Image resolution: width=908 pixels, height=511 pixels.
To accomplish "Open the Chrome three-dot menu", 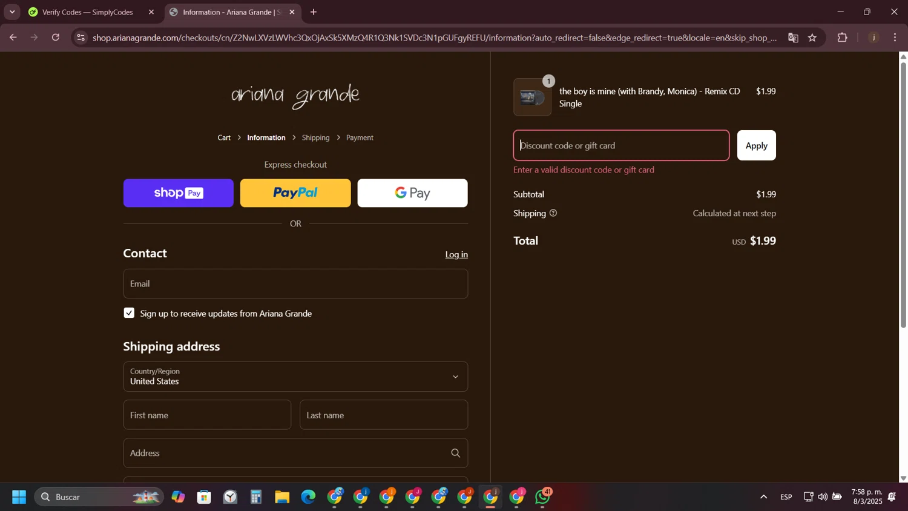I will click(895, 38).
